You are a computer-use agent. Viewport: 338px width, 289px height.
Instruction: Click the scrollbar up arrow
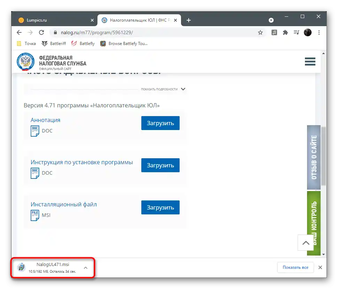(323, 53)
